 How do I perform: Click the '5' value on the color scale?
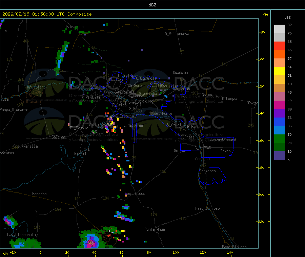click(288, 160)
